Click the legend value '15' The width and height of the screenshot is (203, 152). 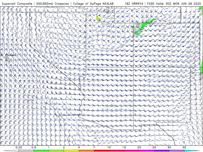[x=124, y=147]
